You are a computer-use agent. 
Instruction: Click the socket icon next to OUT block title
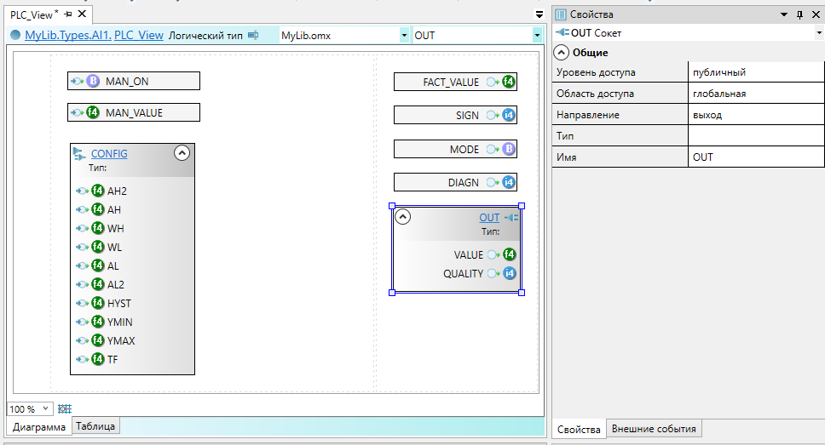(511, 218)
